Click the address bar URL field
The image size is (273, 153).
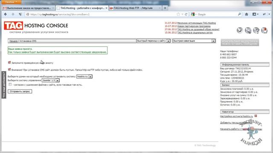click(x=103, y=14)
